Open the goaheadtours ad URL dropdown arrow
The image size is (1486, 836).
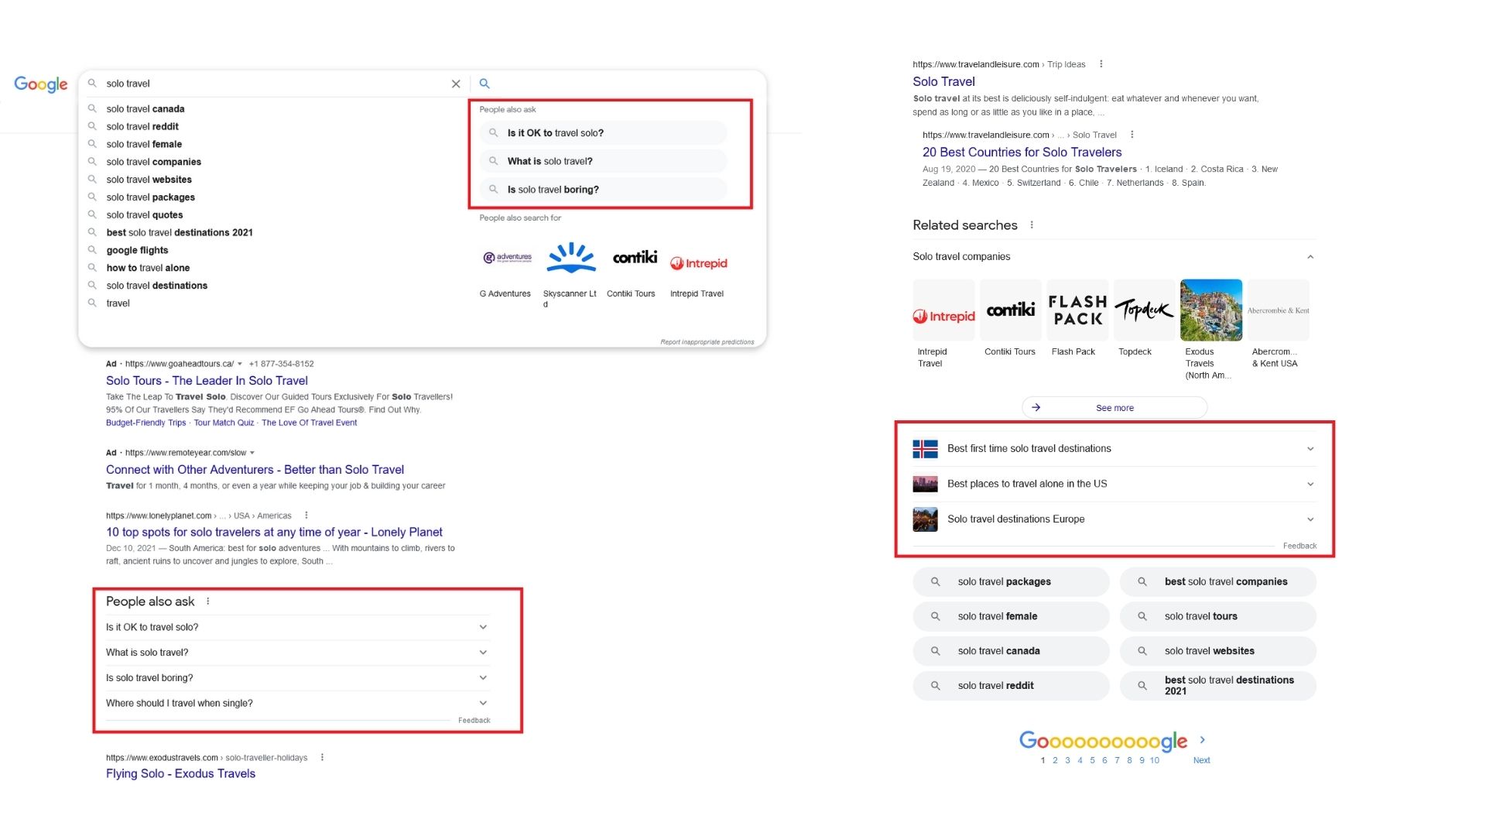[240, 364]
